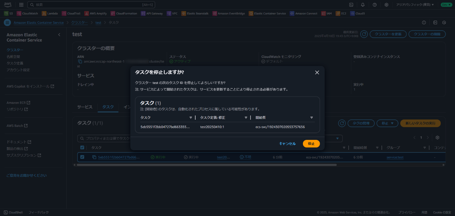
Task: Open the AWS home logo
Action: click(8, 5)
